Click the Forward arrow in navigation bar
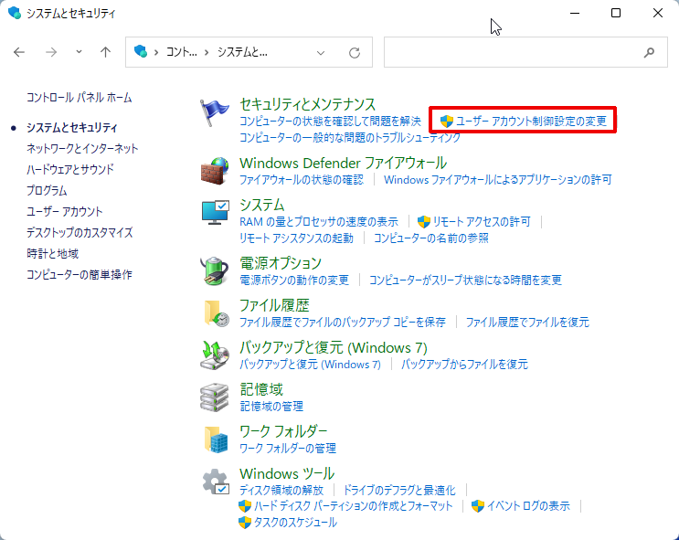 click(x=51, y=52)
